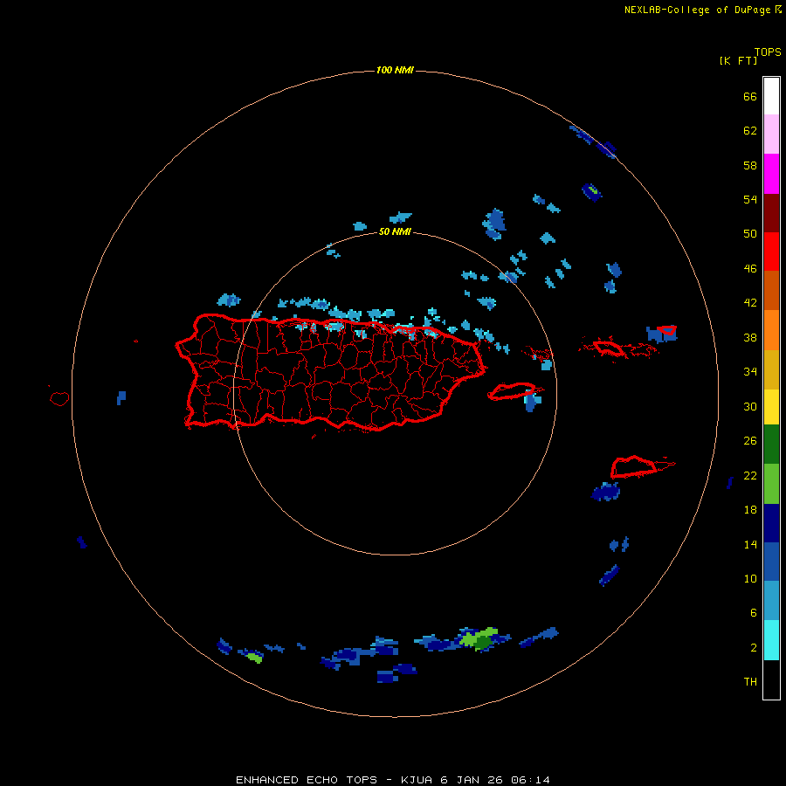Click the legend value 62
Screen dimensions: 786x786
(750, 131)
